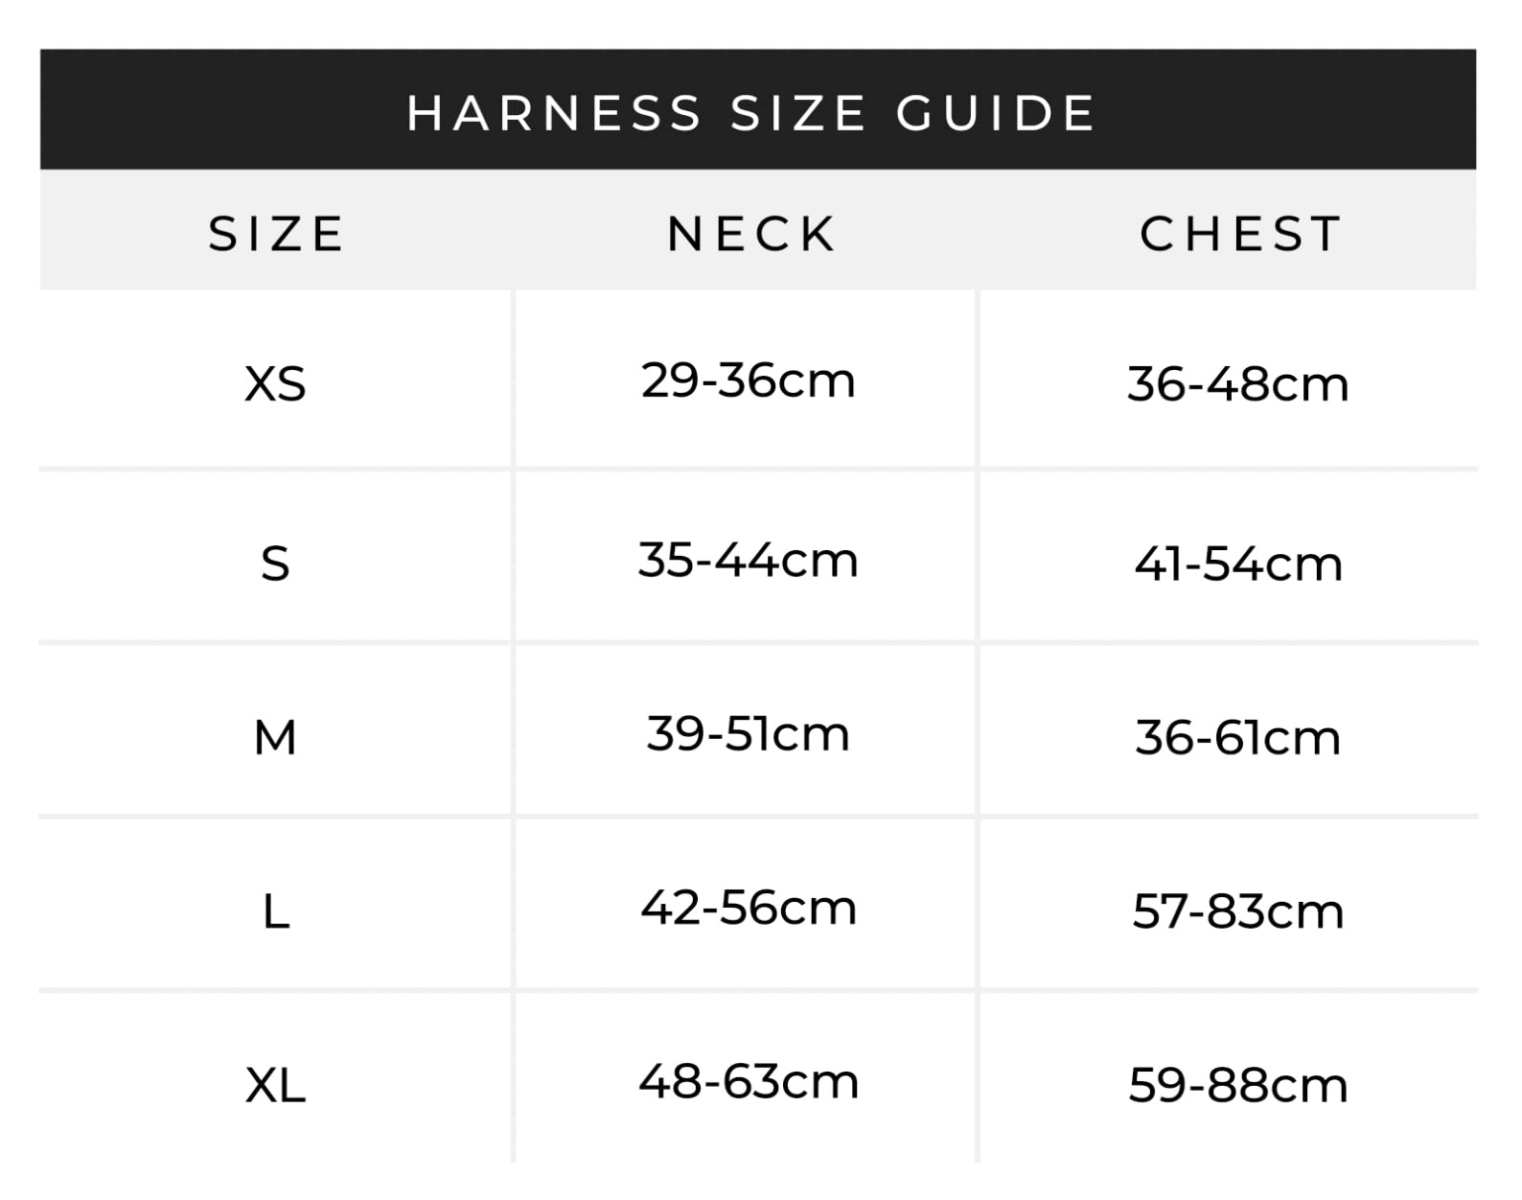This screenshot has width=1522, height=1200.
Task: Click the 36-61cm chest measurement
Action: [1237, 738]
